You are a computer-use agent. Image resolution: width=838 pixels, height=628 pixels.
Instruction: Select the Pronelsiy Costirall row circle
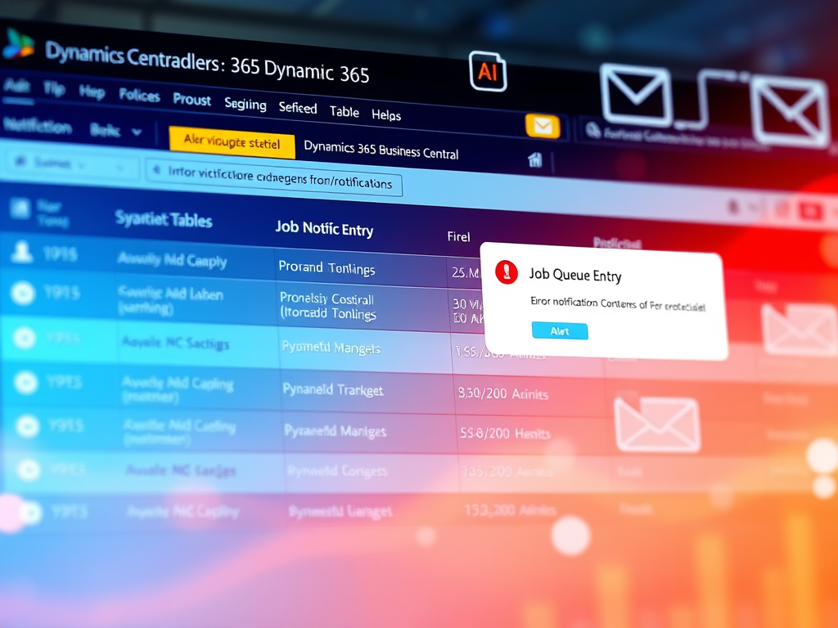23,294
